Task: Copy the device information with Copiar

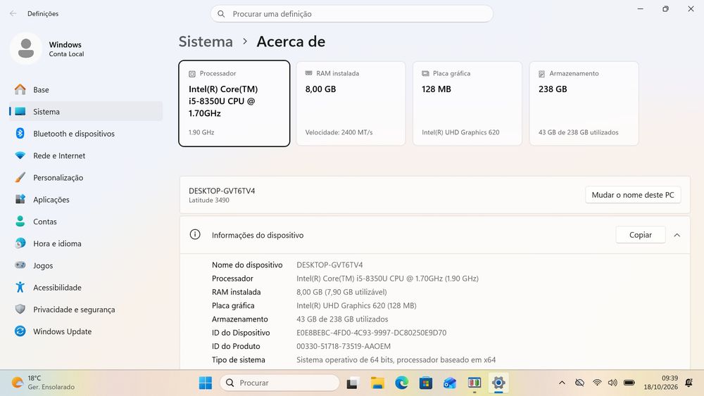Action: pyautogui.click(x=640, y=235)
